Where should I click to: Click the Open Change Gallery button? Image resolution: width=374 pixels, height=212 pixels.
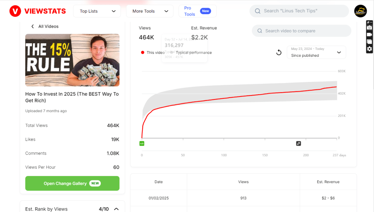click(x=72, y=183)
